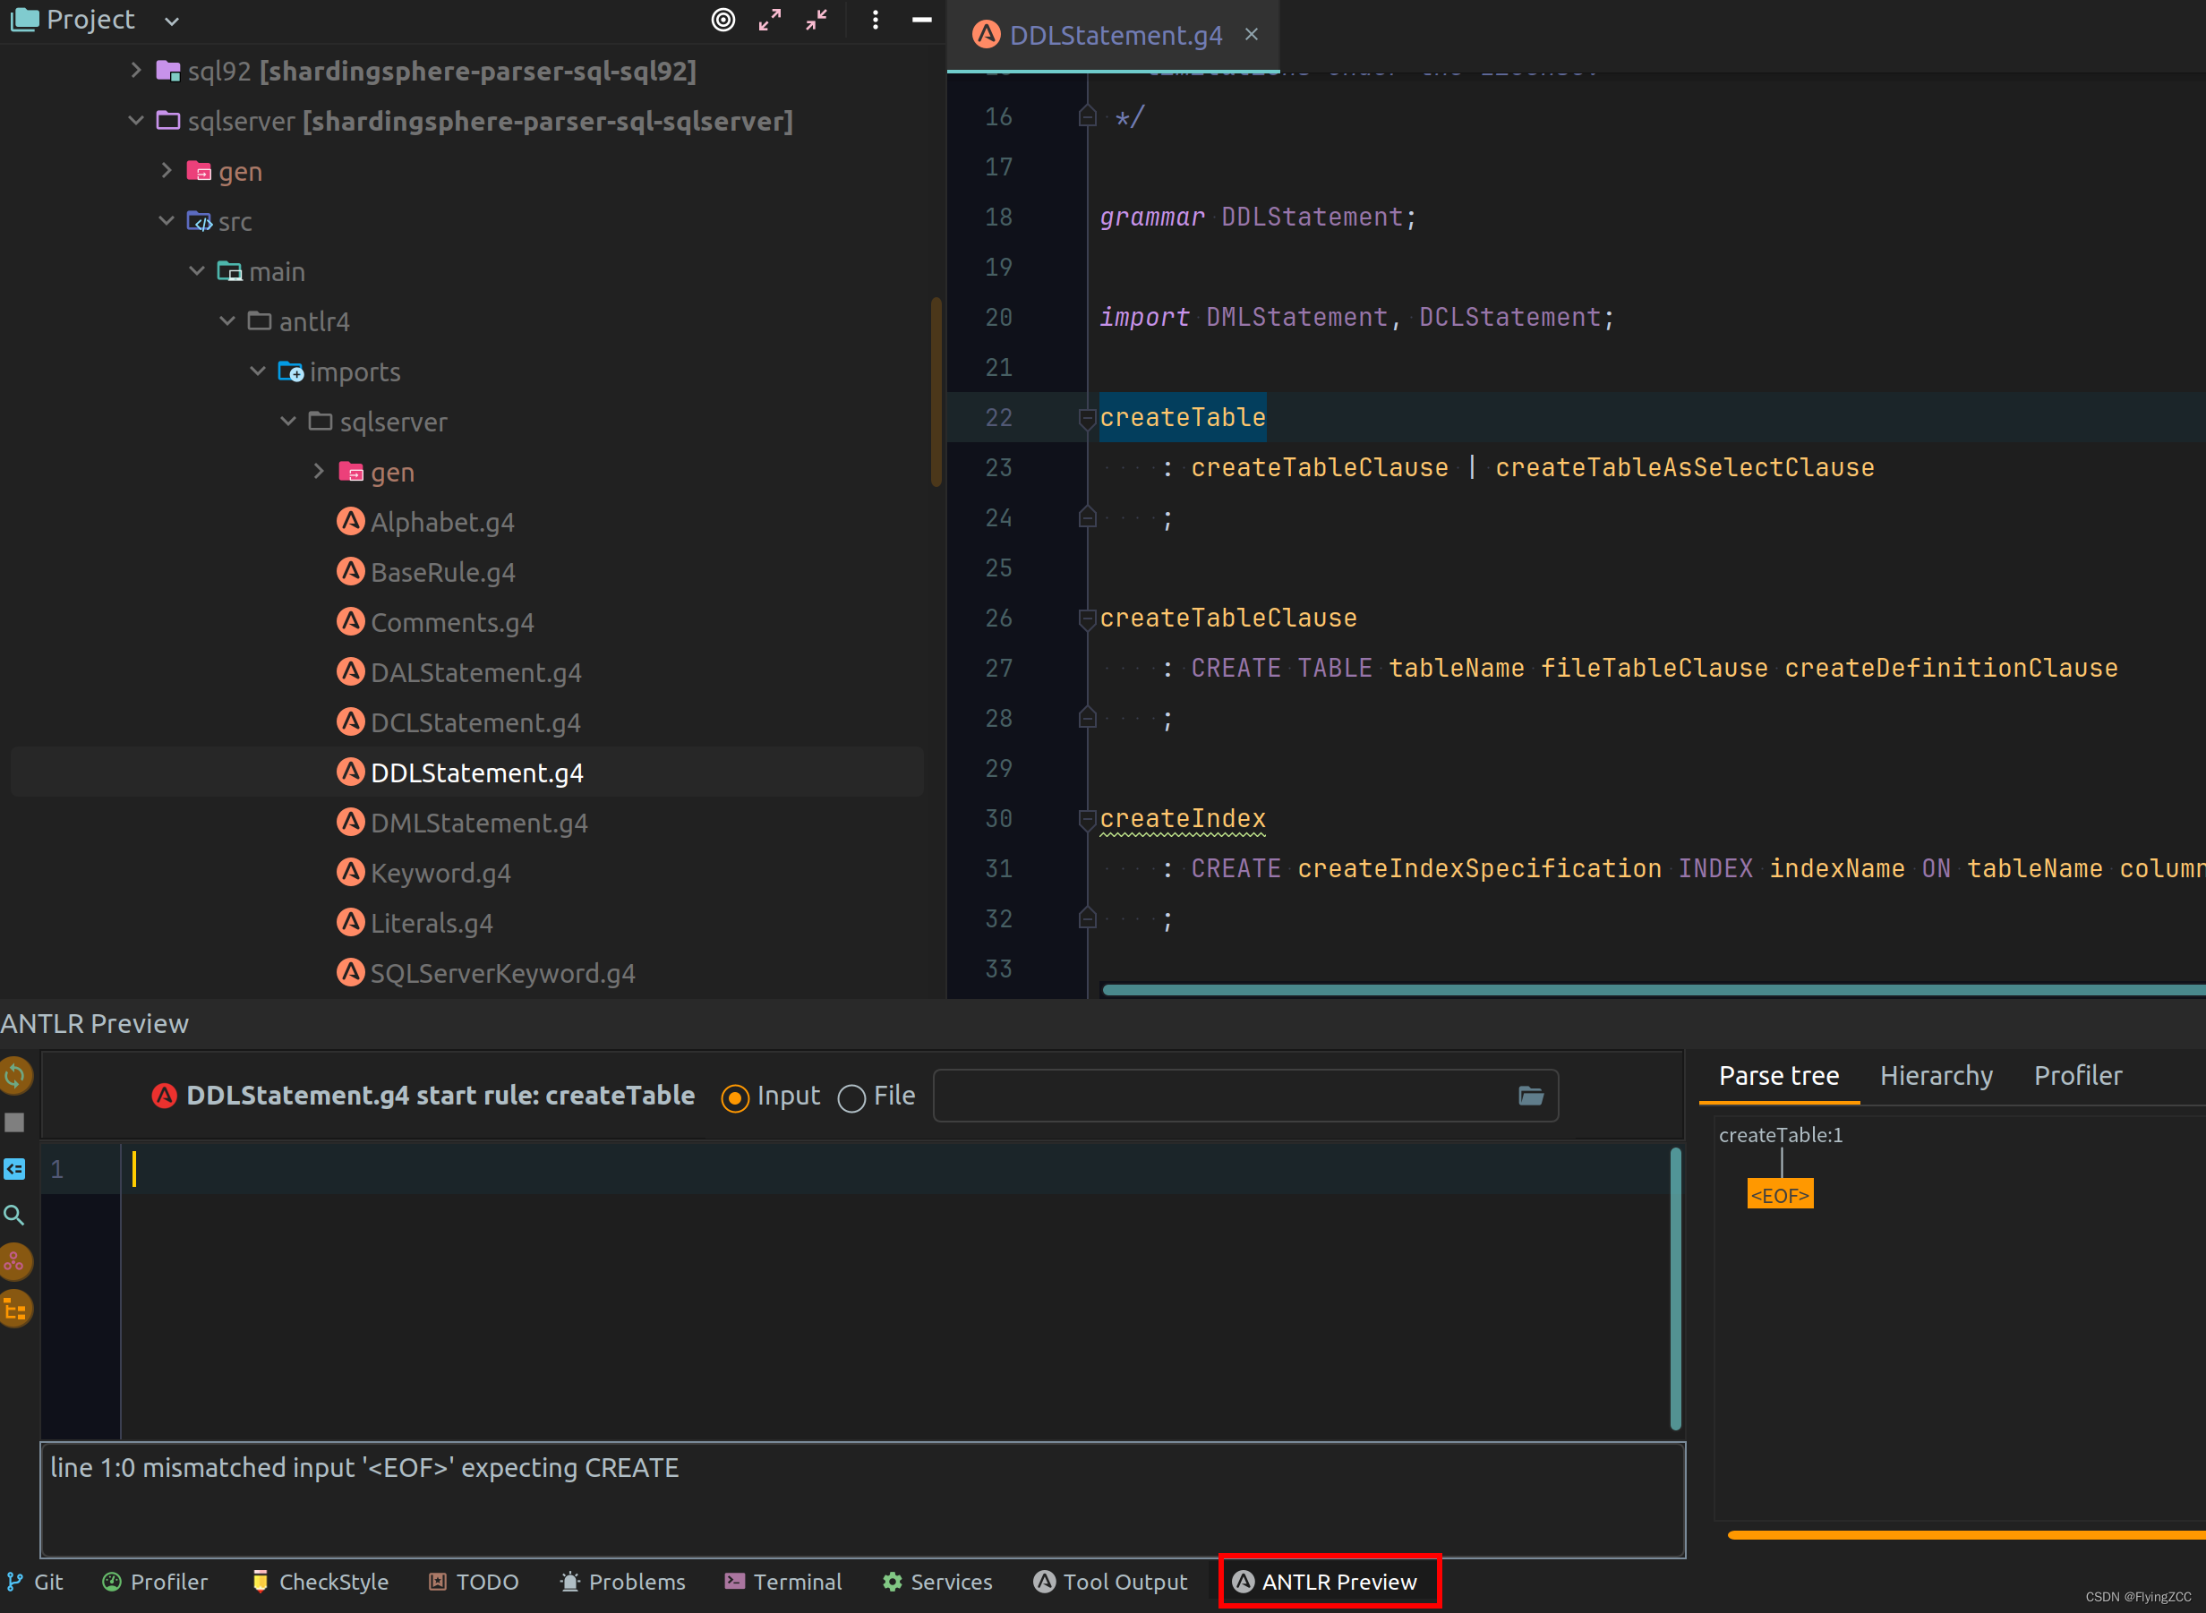Click the Parse Tree tab in ANTLR Preview
This screenshot has width=2206, height=1613.
click(x=1782, y=1075)
